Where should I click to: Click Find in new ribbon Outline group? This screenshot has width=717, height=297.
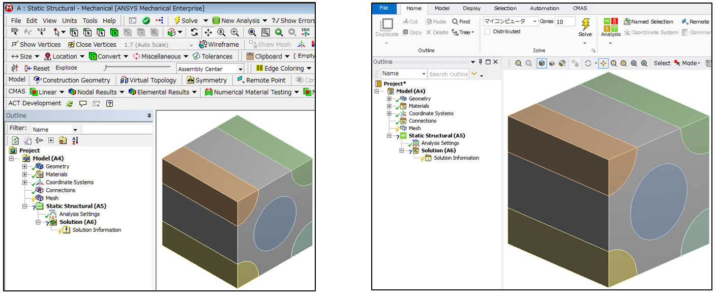click(461, 21)
